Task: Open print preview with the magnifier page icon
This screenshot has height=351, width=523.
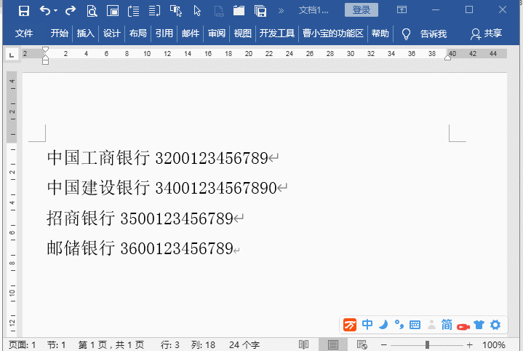Action: (92, 11)
